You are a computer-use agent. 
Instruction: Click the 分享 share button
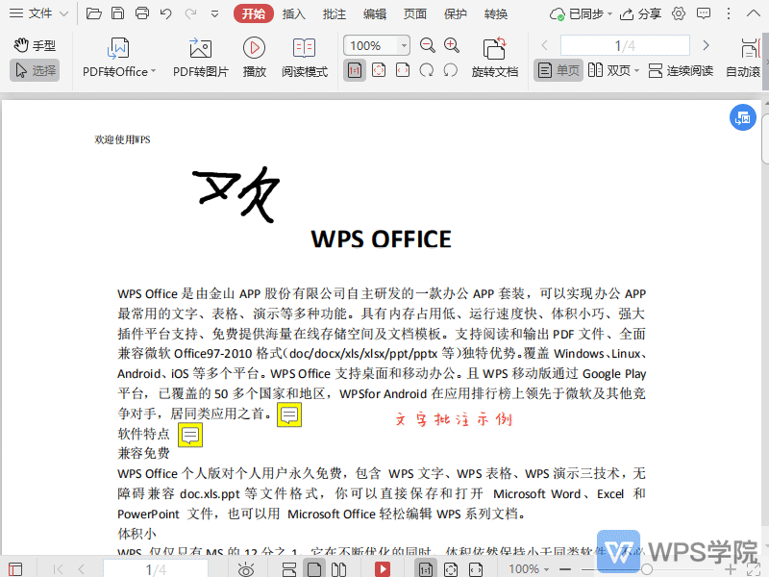[x=640, y=14]
